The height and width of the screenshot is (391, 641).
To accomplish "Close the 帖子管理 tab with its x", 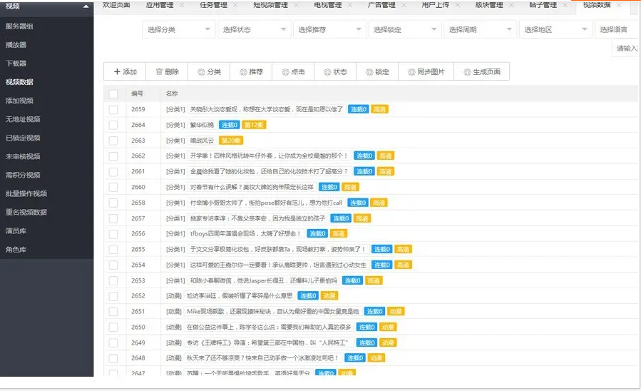I will (x=565, y=5).
